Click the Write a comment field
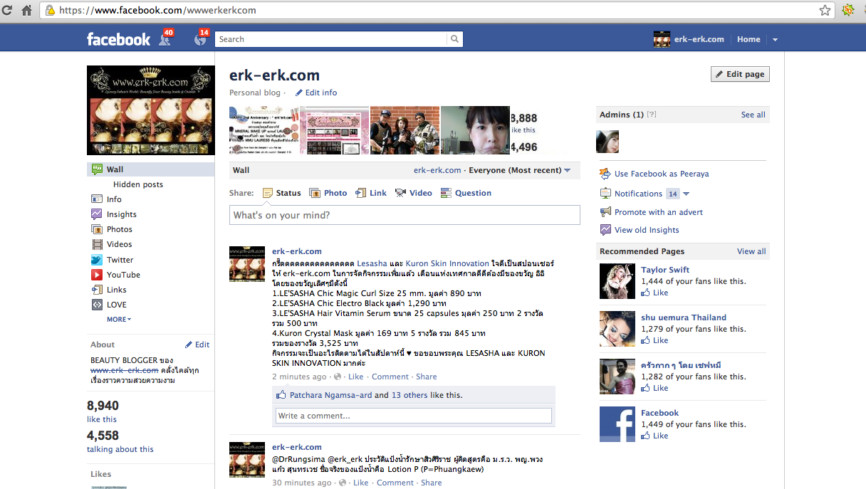This screenshot has height=489, width=866. (x=414, y=416)
